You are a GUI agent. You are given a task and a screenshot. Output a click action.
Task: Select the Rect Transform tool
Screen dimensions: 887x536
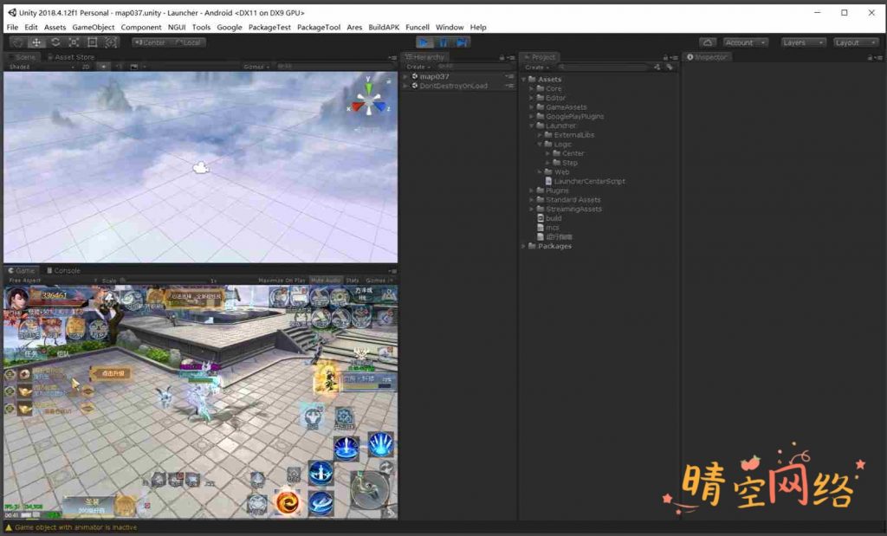pyautogui.click(x=93, y=42)
